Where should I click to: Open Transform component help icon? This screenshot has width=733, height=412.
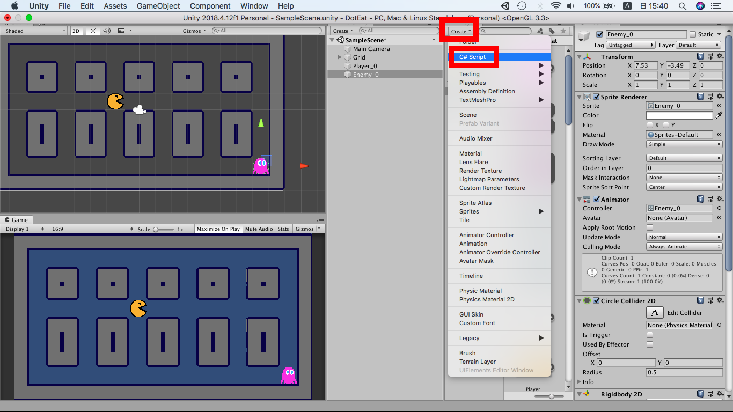pyautogui.click(x=701, y=56)
